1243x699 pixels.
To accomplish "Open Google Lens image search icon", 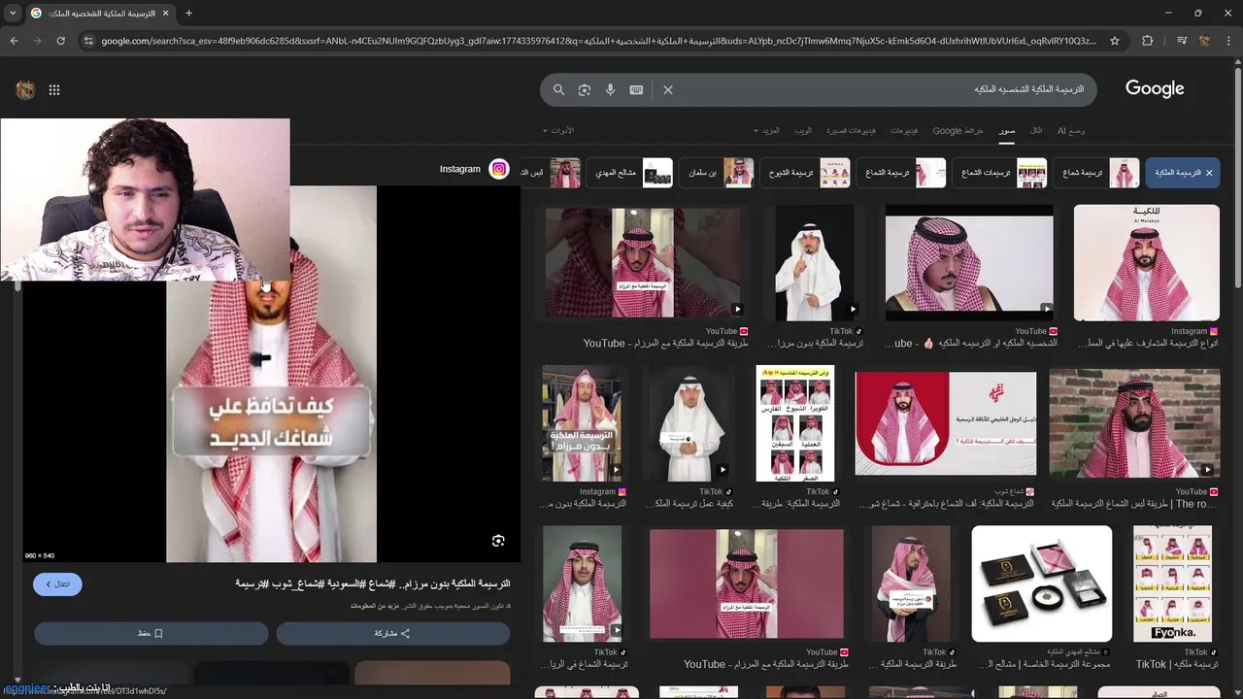I will coord(585,89).
